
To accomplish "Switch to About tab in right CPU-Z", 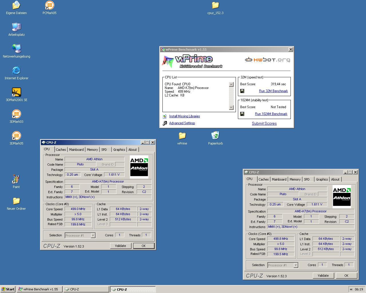I will (335, 179).
